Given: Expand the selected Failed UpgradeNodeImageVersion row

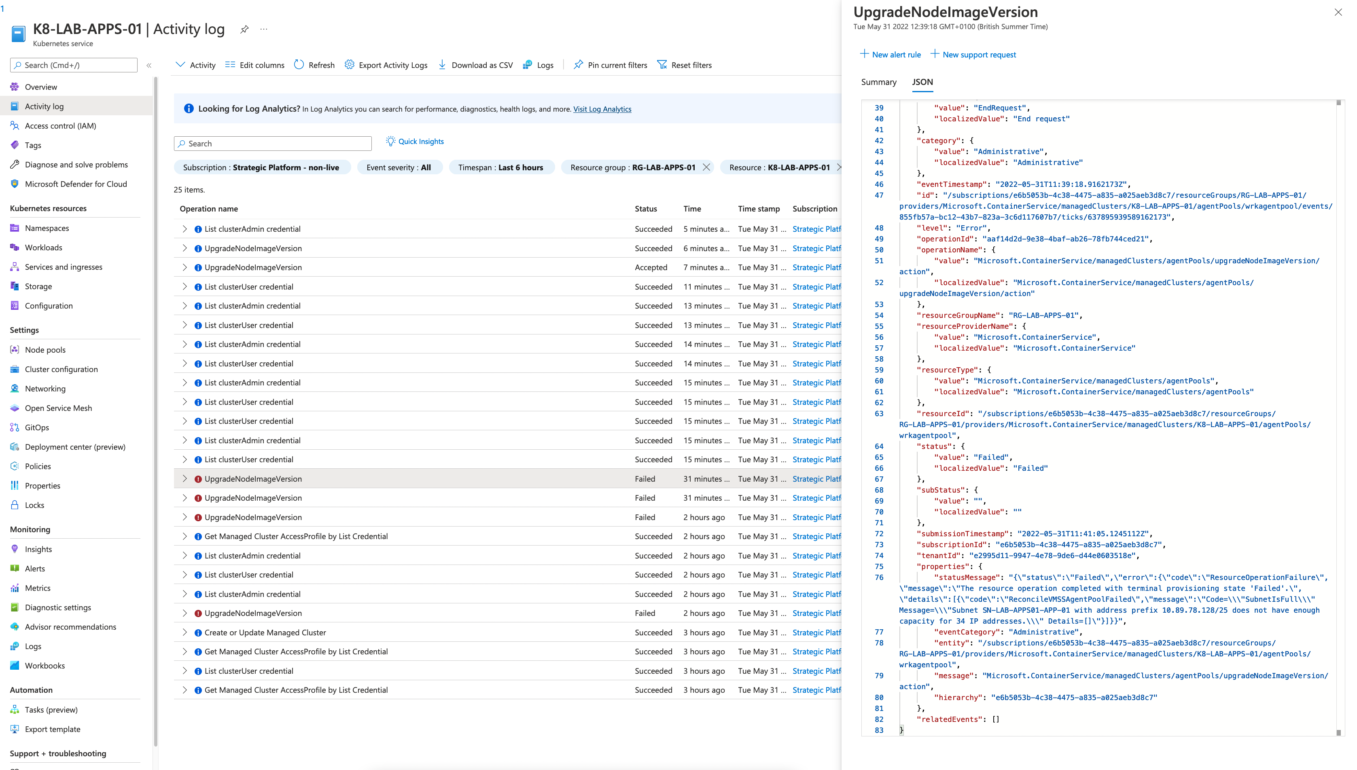Looking at the screenshot, I should point(184,478).
